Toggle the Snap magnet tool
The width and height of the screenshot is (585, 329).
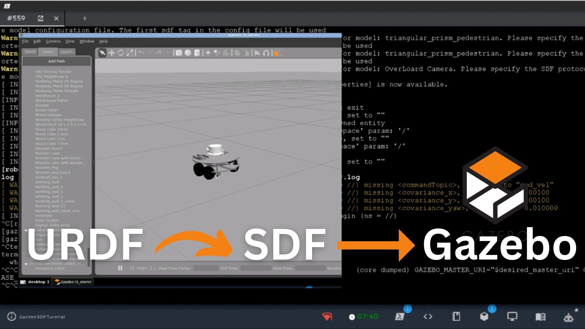pyautogui.click(x=266, y=53)
